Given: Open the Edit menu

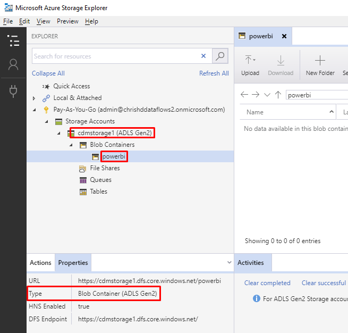Looking at the screenshot, I should click(24, 21).
